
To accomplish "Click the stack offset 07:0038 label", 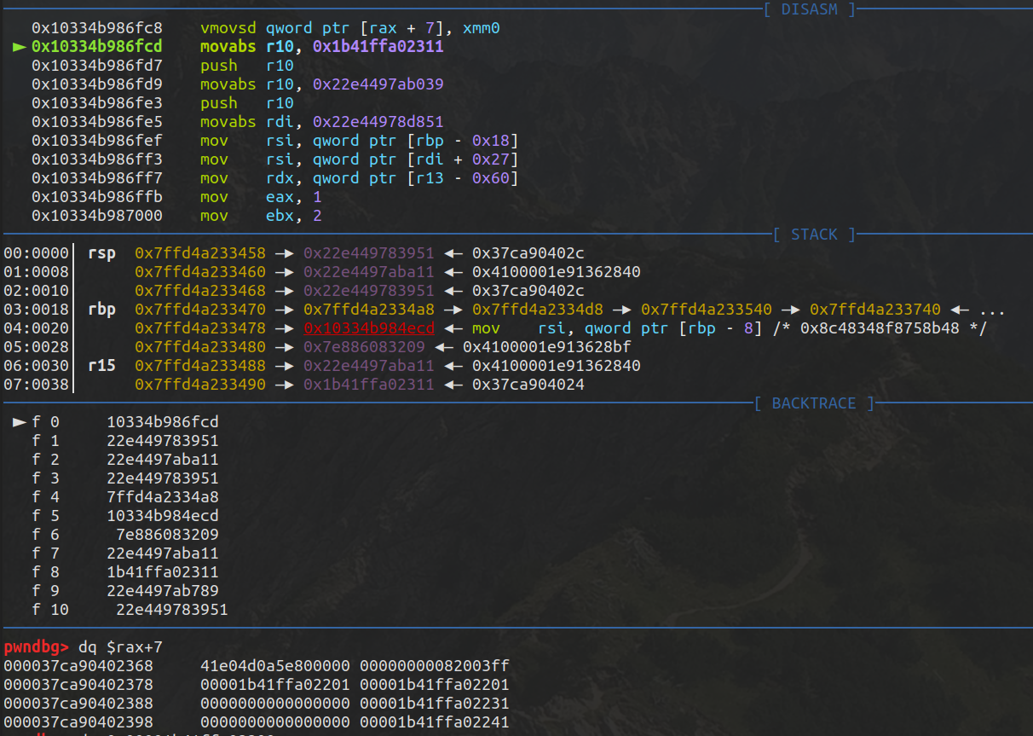I will [36, 385].
